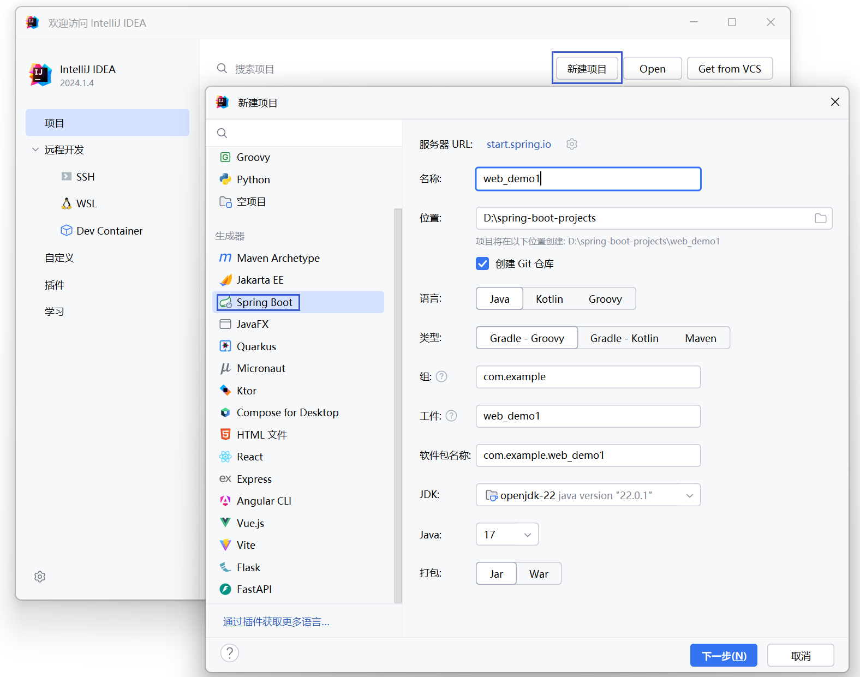
Task: Choose Gradle - Groovy build type
Action: tap(527, 338)
